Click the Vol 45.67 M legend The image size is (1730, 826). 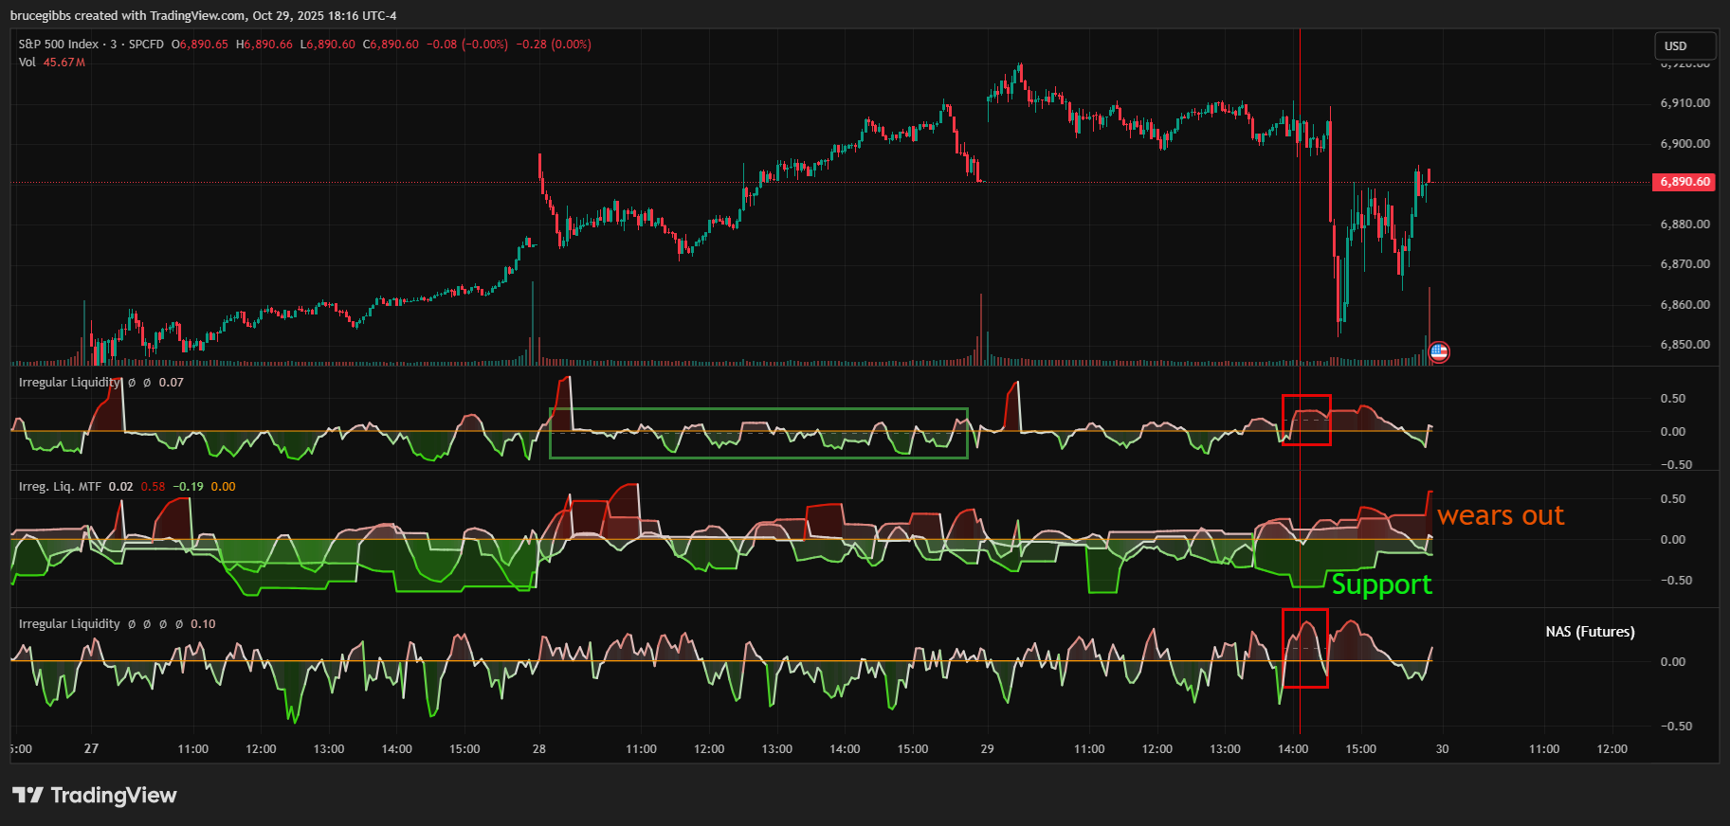click(x=52, y=63)
